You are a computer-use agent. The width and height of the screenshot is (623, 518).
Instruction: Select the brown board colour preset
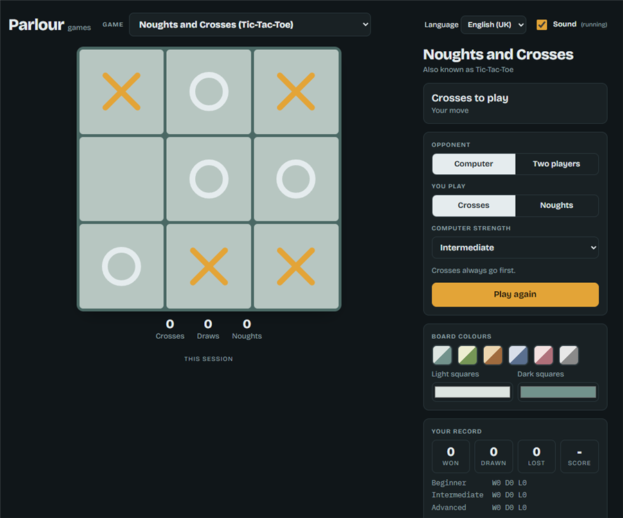click(493, 355)
